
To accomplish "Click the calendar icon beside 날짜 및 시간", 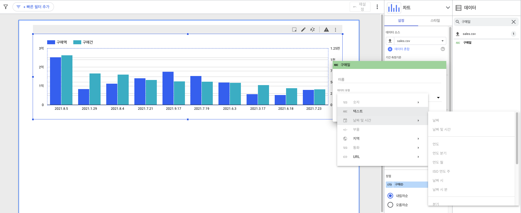I will click(x=345, y=121).
